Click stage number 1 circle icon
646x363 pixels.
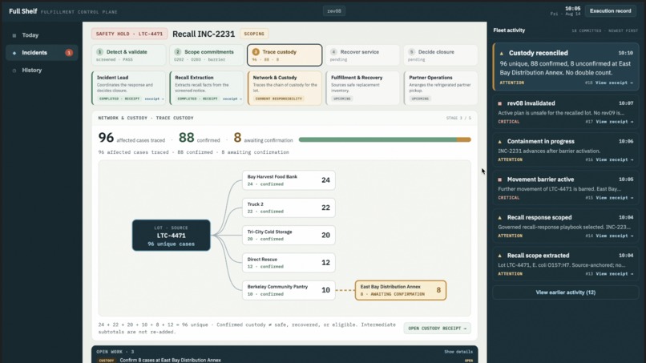pos(99,52)
